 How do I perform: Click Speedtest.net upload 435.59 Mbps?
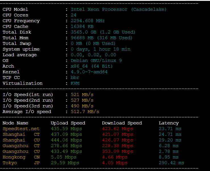(x=66, y=129)
